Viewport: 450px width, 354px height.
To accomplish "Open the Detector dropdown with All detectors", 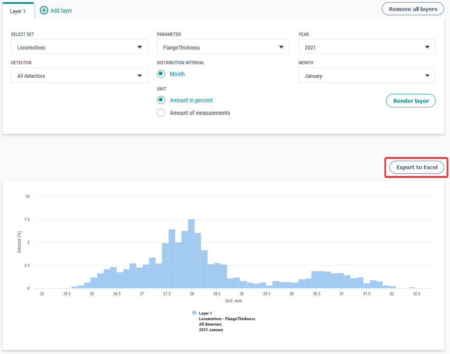I will tap(79, 76).
